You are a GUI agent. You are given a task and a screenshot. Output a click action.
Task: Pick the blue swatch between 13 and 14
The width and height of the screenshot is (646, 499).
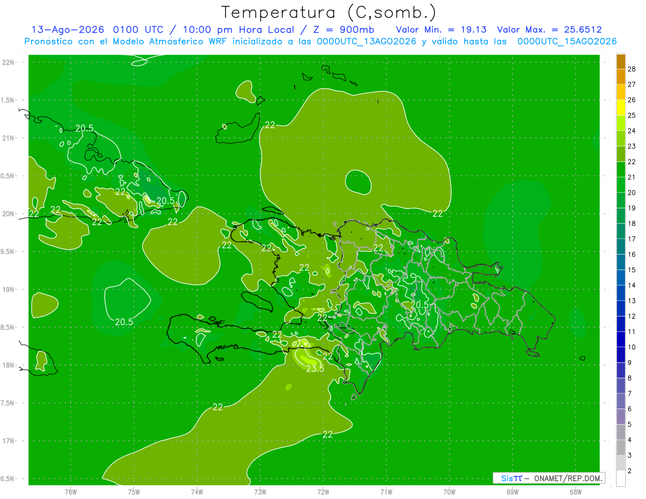621,293
